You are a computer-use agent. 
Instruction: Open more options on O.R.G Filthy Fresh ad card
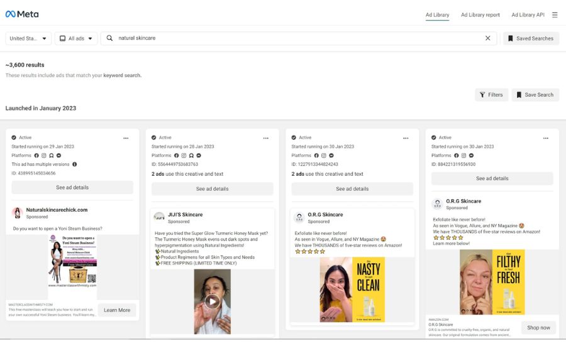(x=546, y=138)
